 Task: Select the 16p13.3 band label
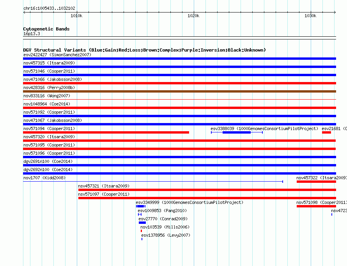tap(32, 34)
